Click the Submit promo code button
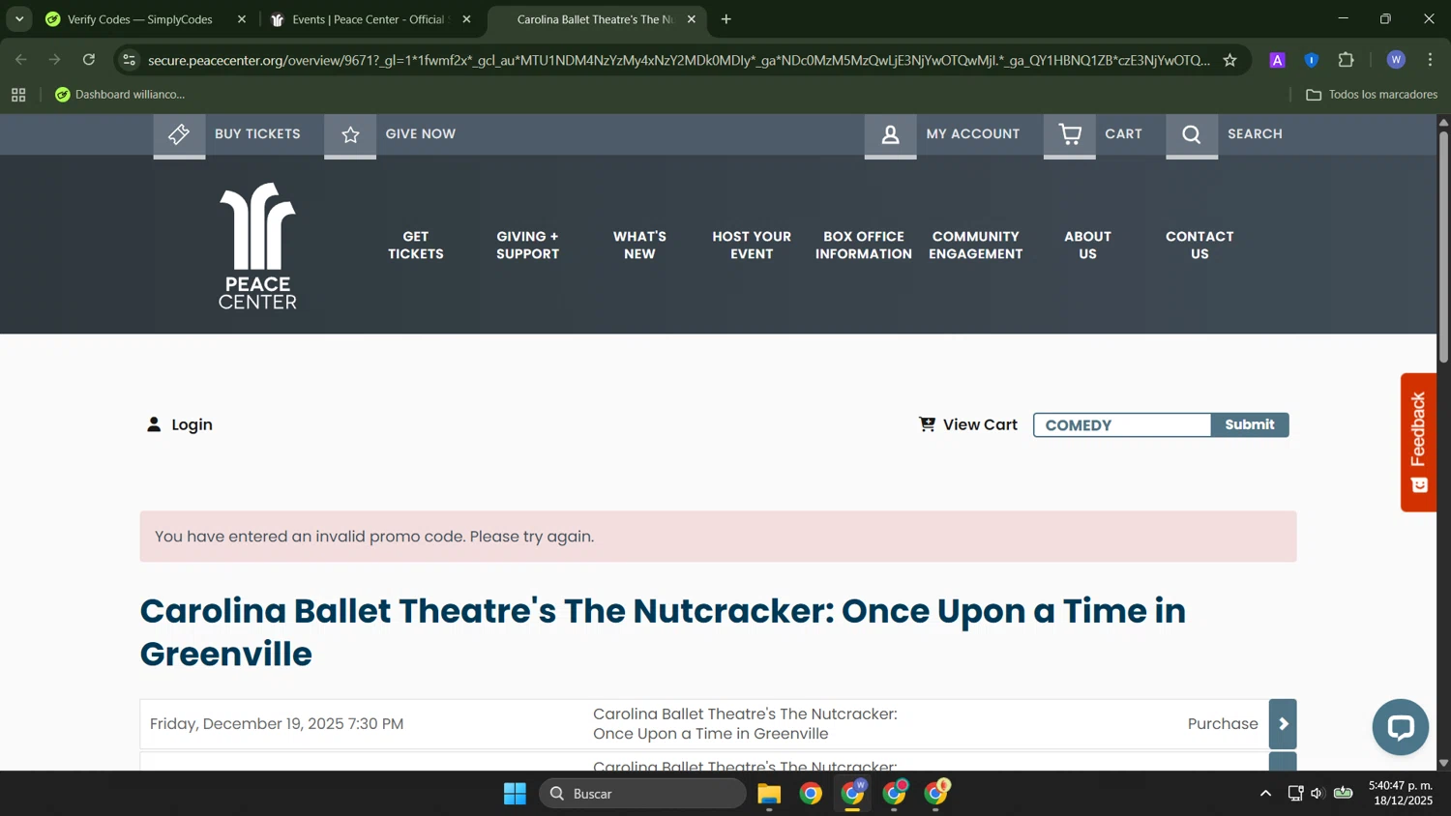 point(1249,424)
